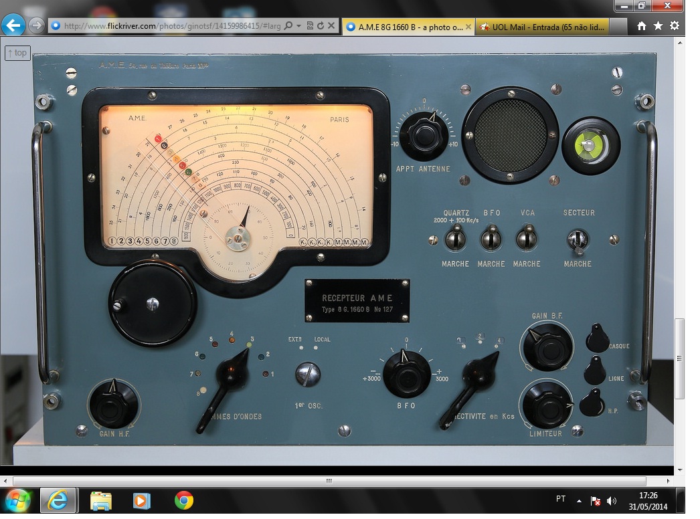This screenshot has height=519, width=700.
Task: Click the horizontal scrollbar left arrow
Action: coord(5,481)
